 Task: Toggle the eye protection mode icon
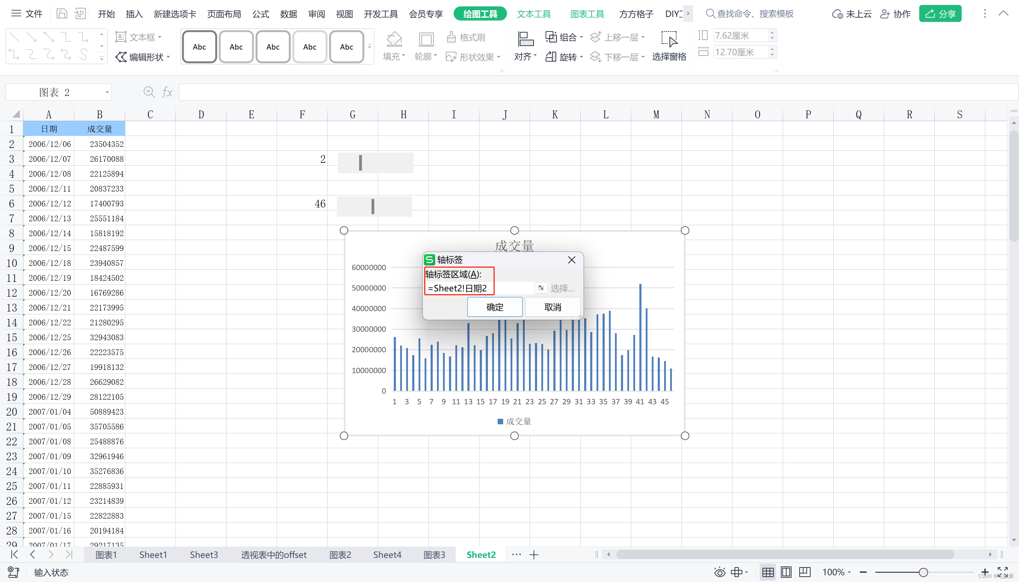pos(719,572)
